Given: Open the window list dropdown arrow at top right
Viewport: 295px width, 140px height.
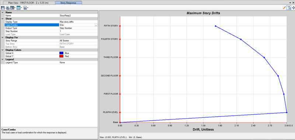Looking at the screenshot, I should click(x=291, y=3).
